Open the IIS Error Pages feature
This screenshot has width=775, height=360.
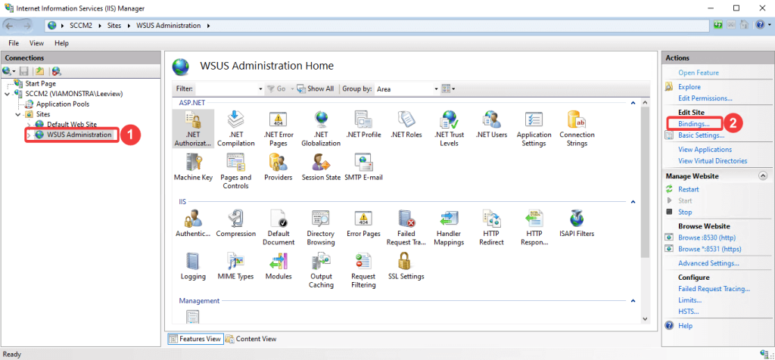(363, 224)
